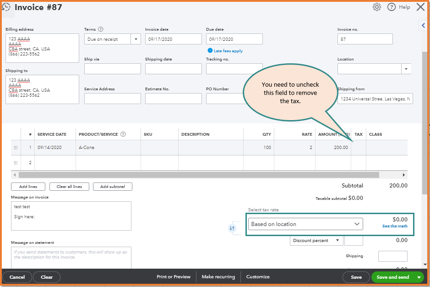Click the quantity 100 cell
The width and height of the screenshot is (430, 287).
tap(259, 148)
